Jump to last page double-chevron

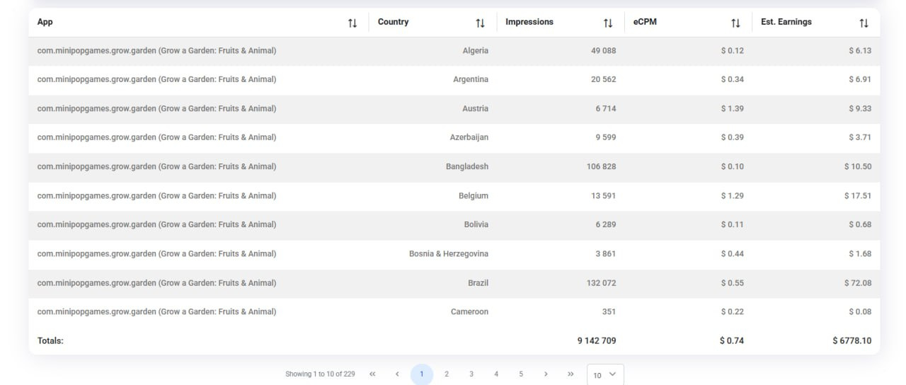click(x=570, y=374)
